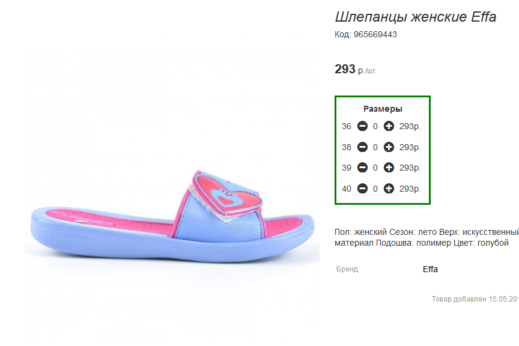Select the quantity value for size 36
Screen dimensions: 519x346
click(375, 126)
